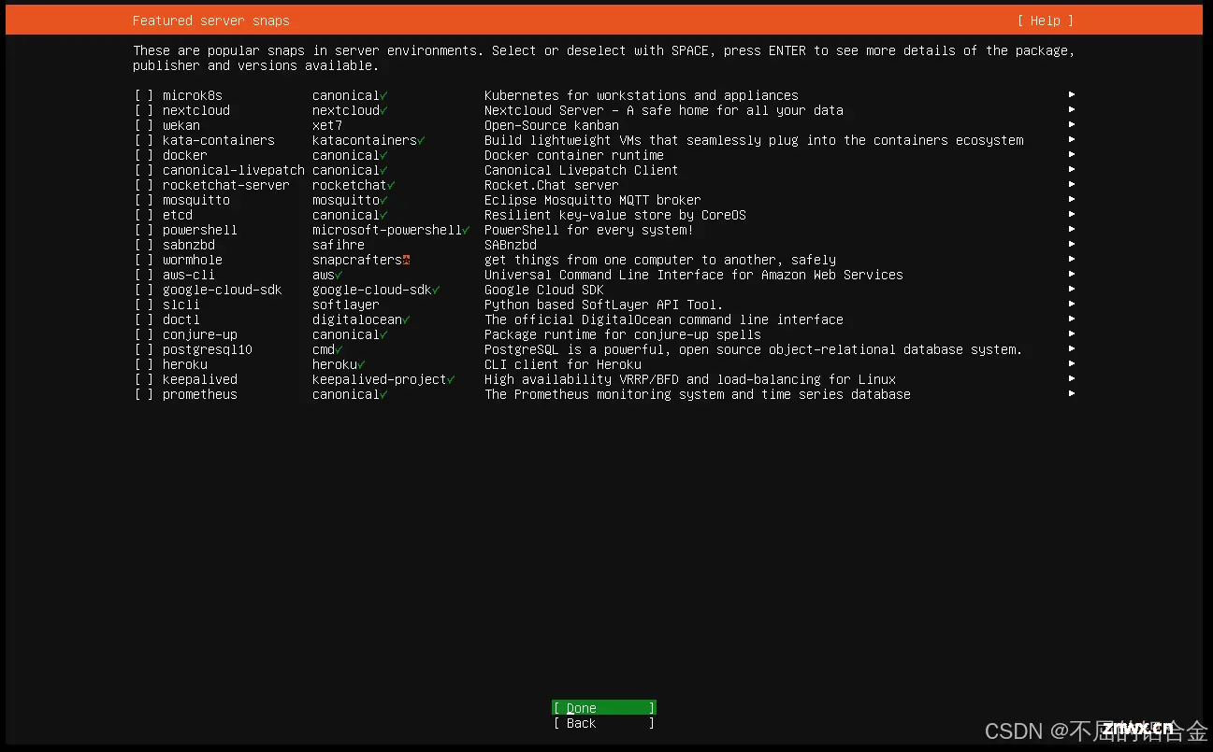Open details arrow for Open-Source kanban row

coord(1072,124)
